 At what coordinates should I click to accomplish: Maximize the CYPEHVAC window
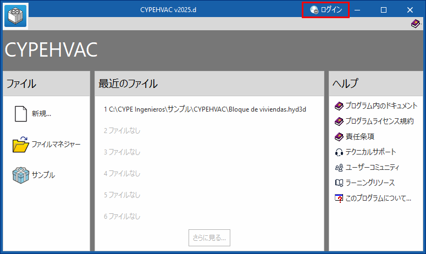(384, 10)
